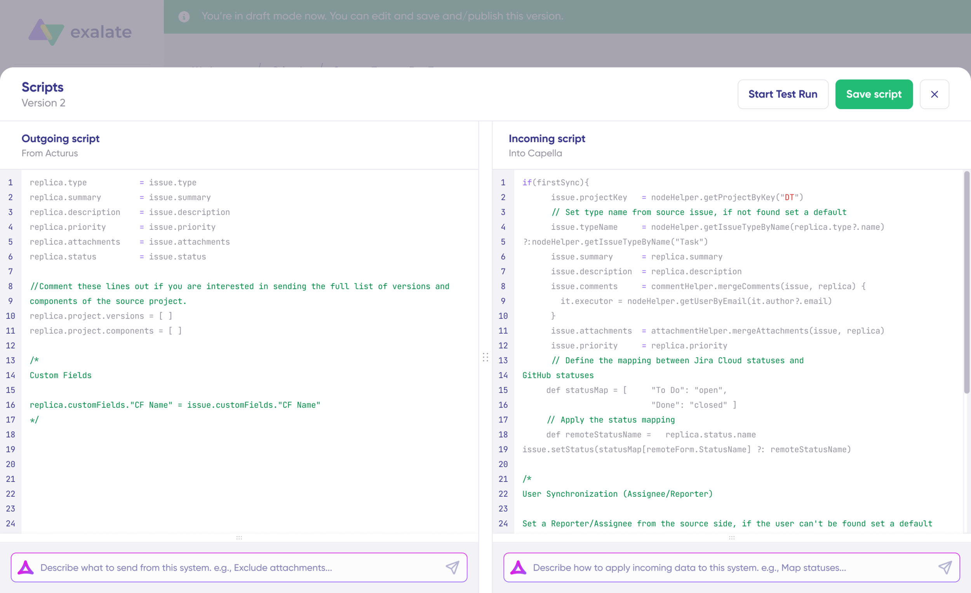Click the AI assistant icon in outgoing prompt field

coord(26,567)
